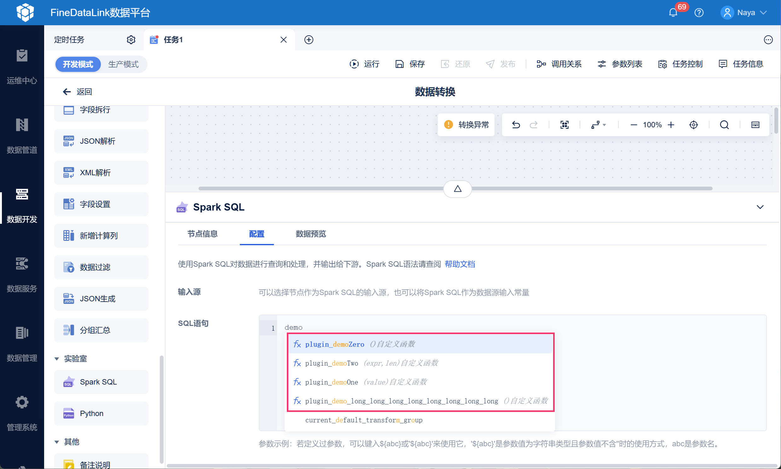Toggle the canvas panel with triangle button
Image resolution: width=781 pixels, height=469 pixels.
458,189
